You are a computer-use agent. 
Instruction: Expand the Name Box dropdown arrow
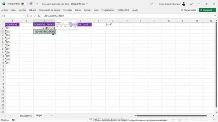(x=24, y=16)
